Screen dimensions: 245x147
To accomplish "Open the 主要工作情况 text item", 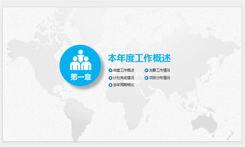I will pos(160,70).
